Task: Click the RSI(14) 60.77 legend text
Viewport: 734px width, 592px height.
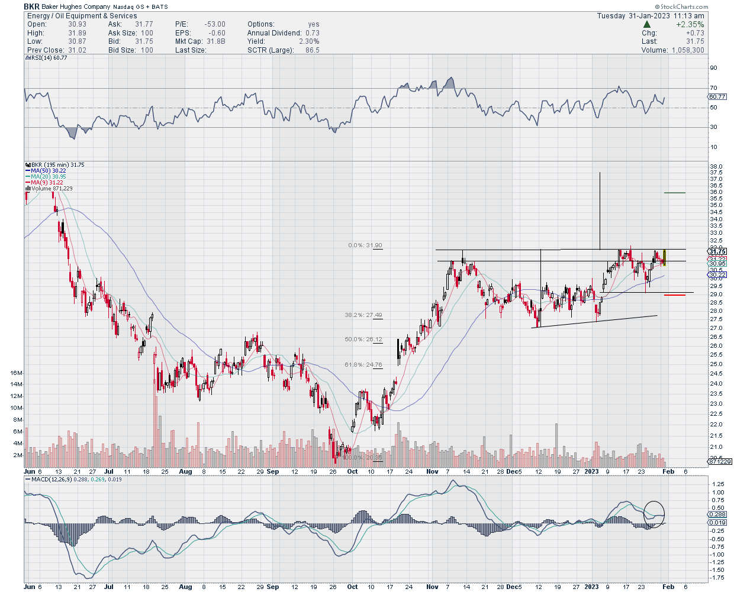Action: click(49, 58)
